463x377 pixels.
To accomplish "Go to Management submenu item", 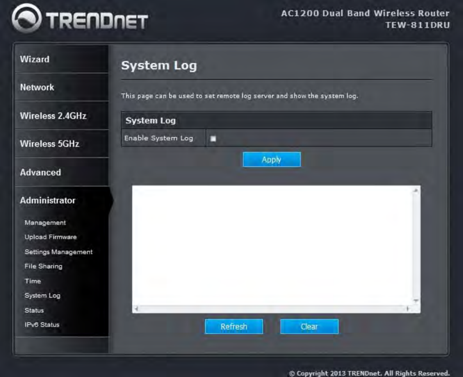I will coord(45,223).
